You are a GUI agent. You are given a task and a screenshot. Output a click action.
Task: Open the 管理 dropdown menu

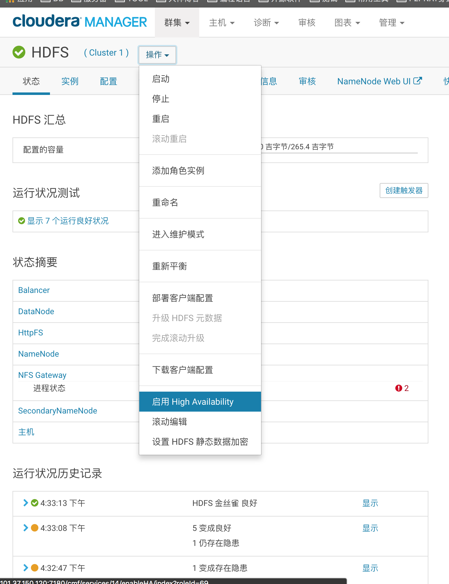coord(392,22)
